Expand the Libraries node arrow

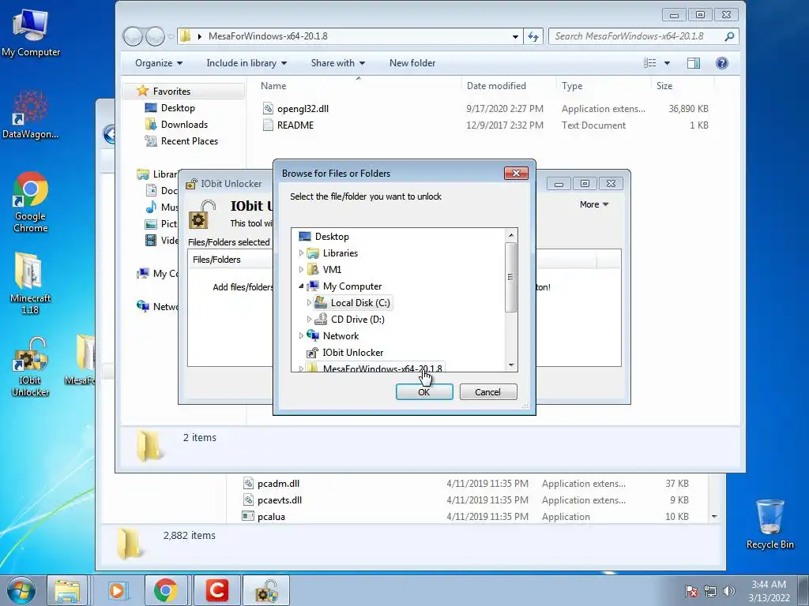click(301, 253)
